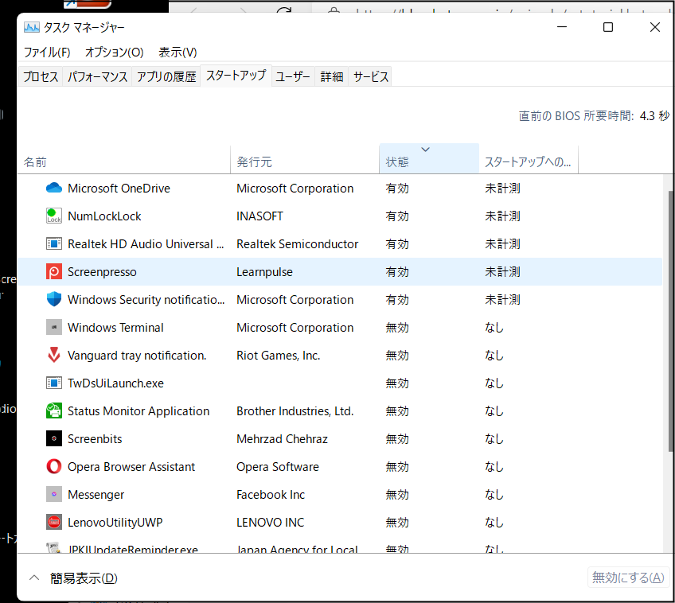Switch to the アプリの履歴 tab
Image resolution: width=675 pixels, height=603 pixels.
166,76
